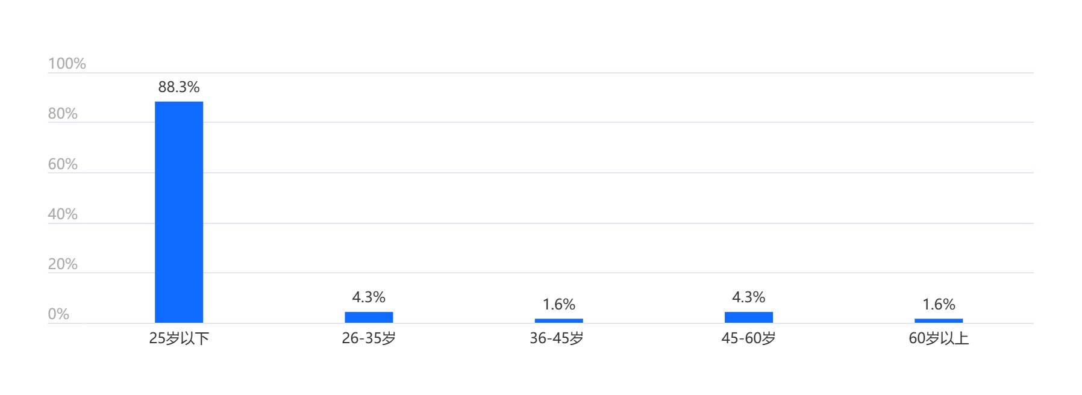Select the 25岁以下 axis category label

pyautogui.click(x=179, y=338)
